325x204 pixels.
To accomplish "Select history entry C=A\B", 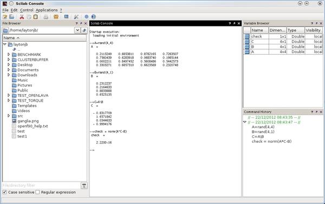I will click(x=258, y=137).
